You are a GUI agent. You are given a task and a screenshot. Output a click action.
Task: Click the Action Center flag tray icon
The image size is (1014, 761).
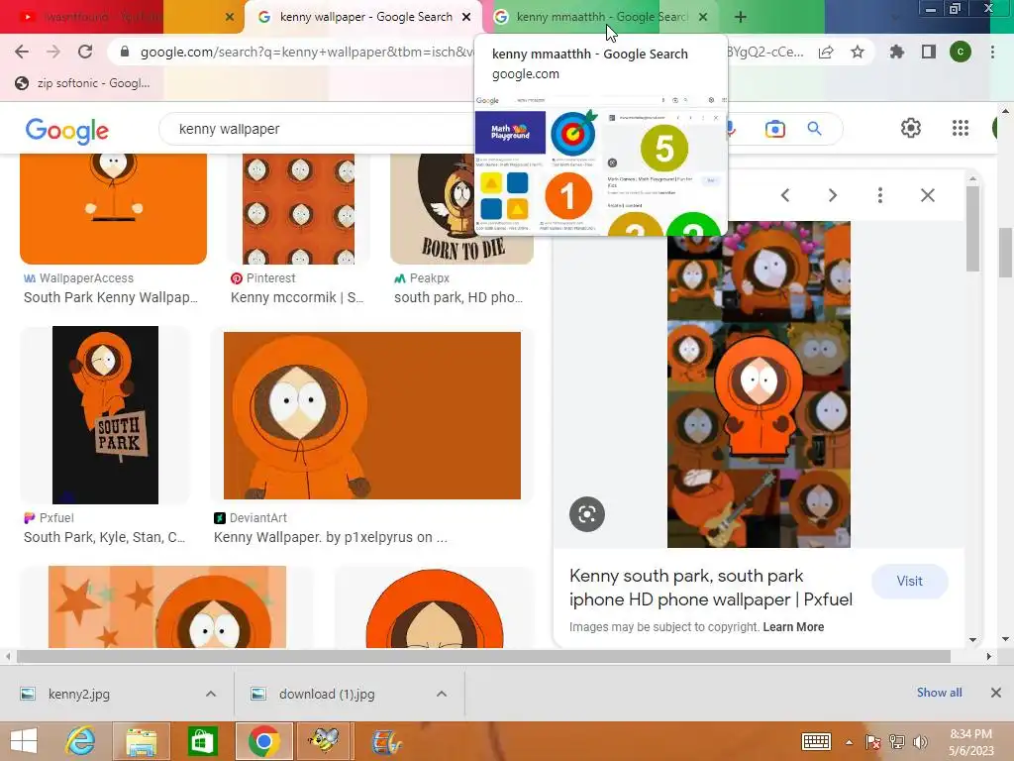pyautogui.click(x=872, y=742)
